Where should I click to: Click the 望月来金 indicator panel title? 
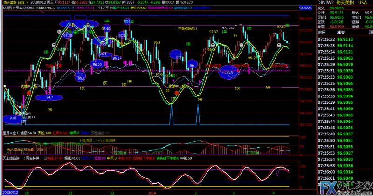[9, 133]
